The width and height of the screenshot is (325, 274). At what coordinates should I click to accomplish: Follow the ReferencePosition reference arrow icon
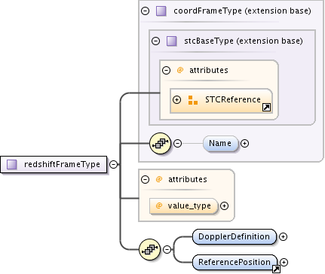pyautogui.click(x=276, y=269)
